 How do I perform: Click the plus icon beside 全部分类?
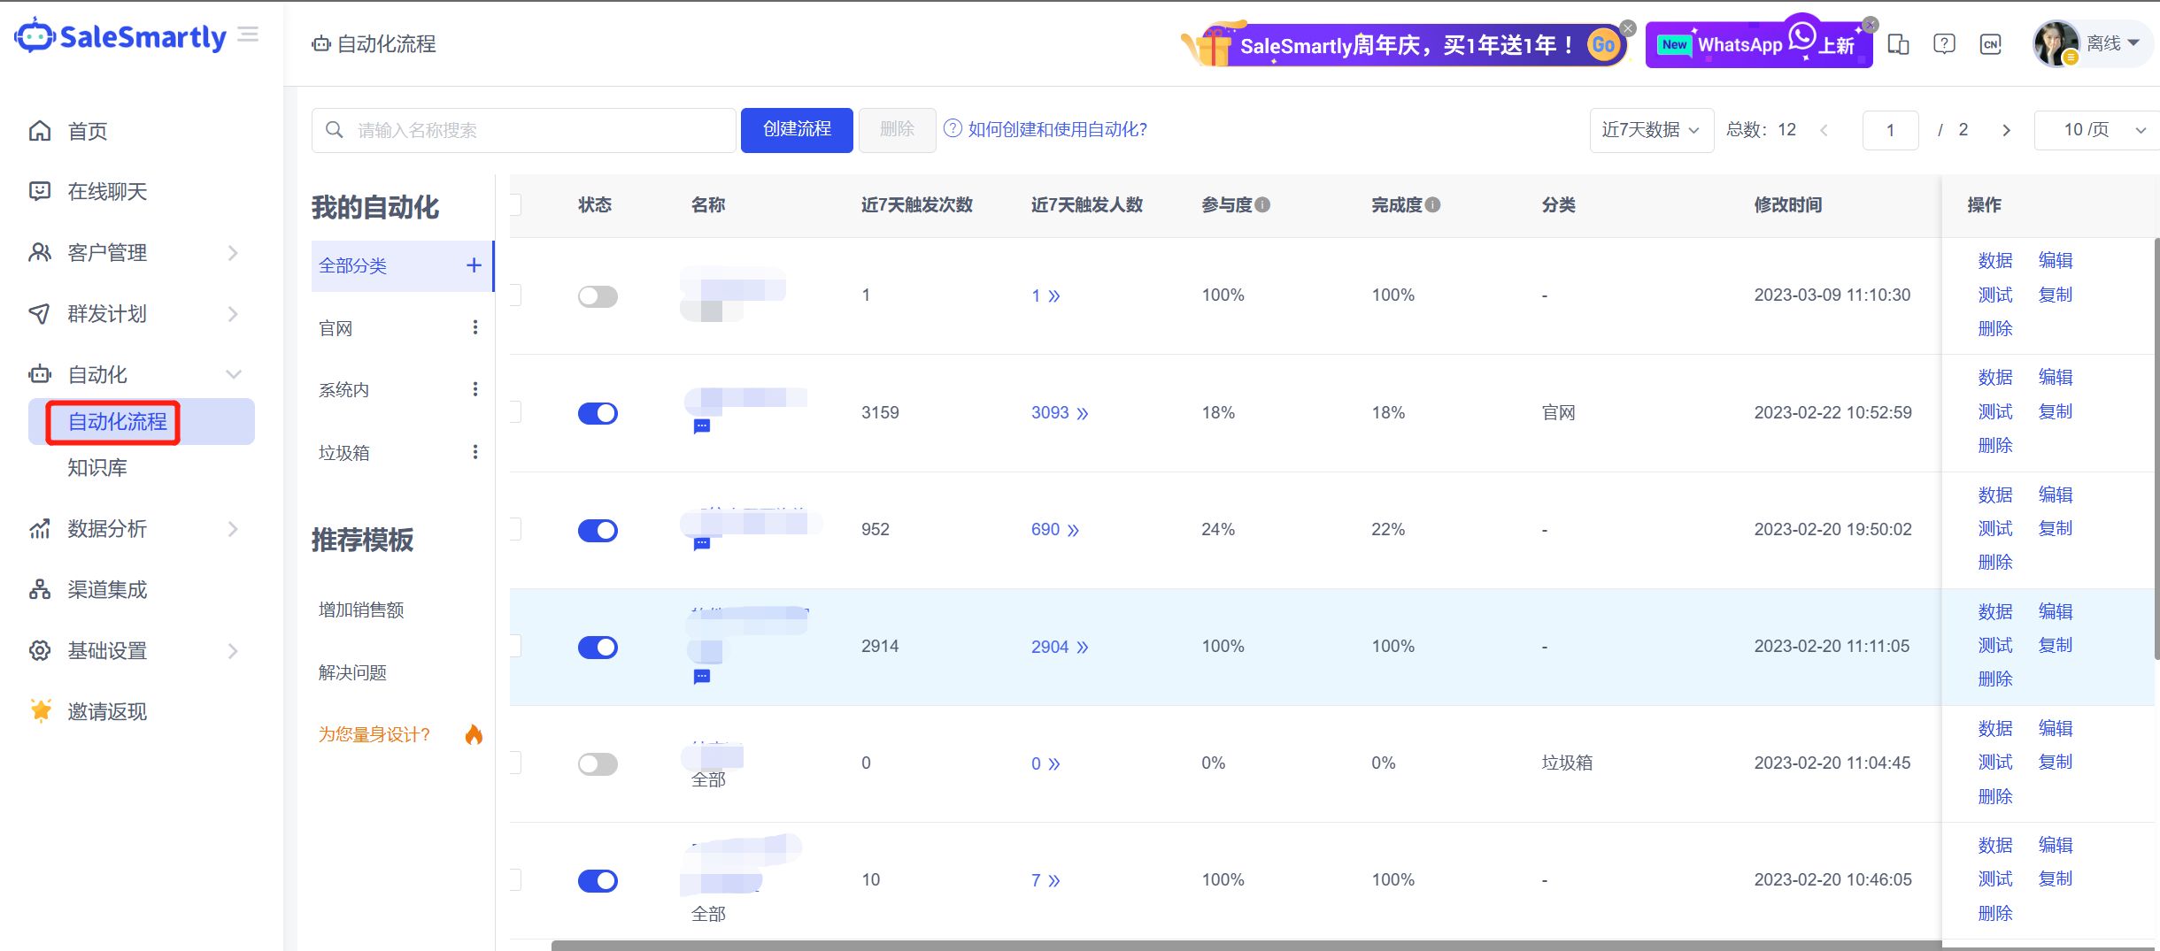474,265
